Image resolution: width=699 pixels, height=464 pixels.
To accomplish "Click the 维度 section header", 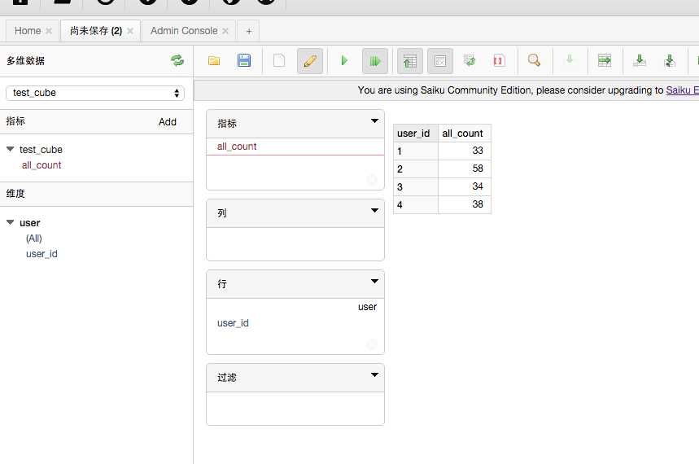I will point(96,194).
